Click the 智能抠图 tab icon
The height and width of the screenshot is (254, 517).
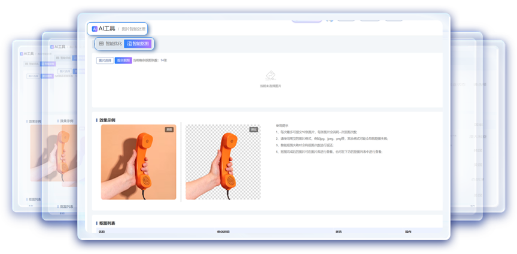(129, 44)
